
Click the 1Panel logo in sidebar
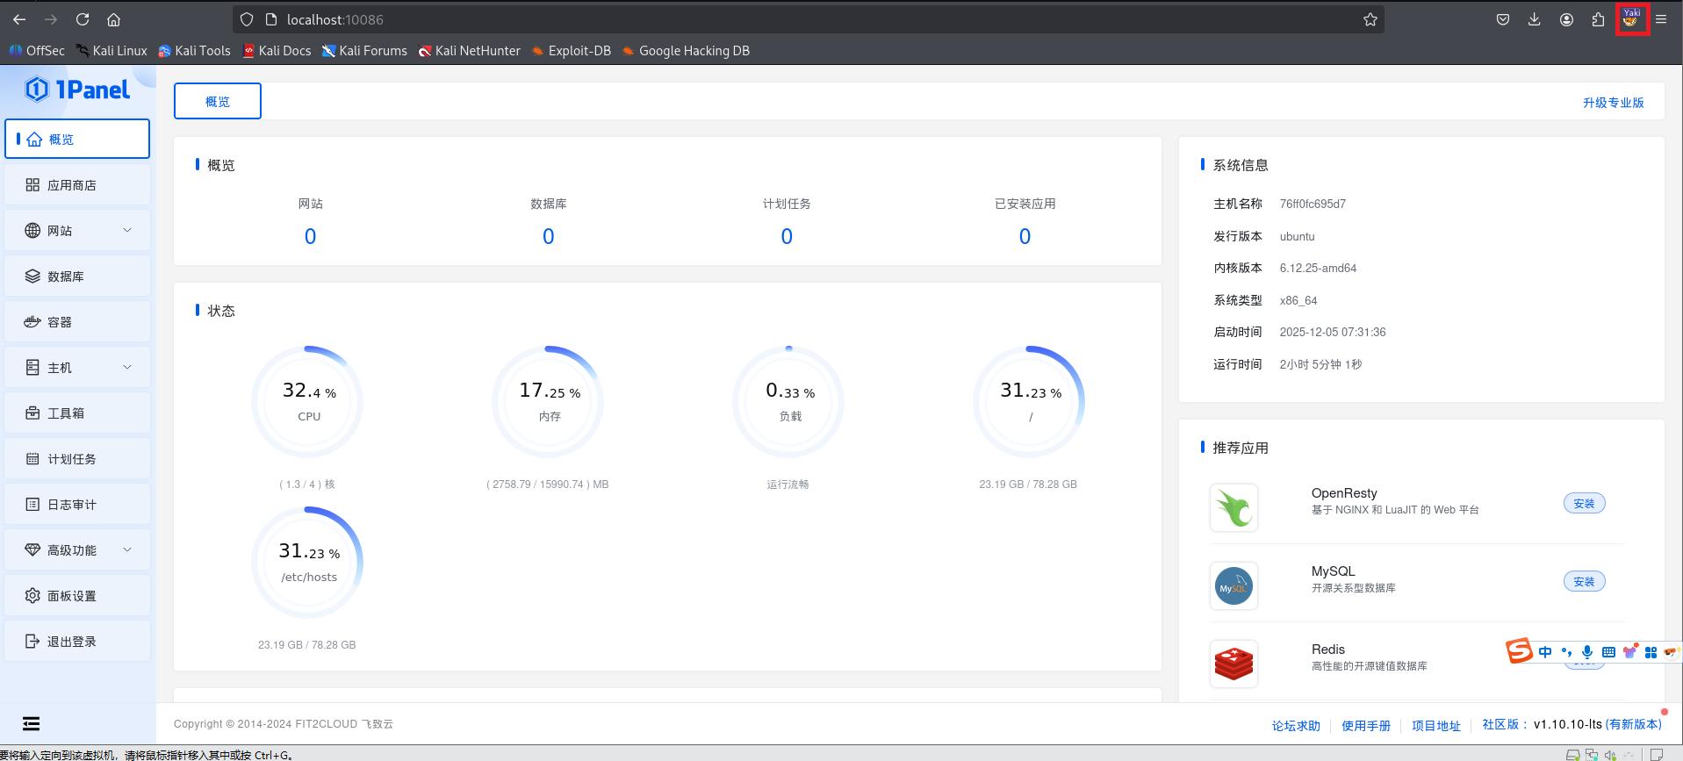tap(77, 90)
